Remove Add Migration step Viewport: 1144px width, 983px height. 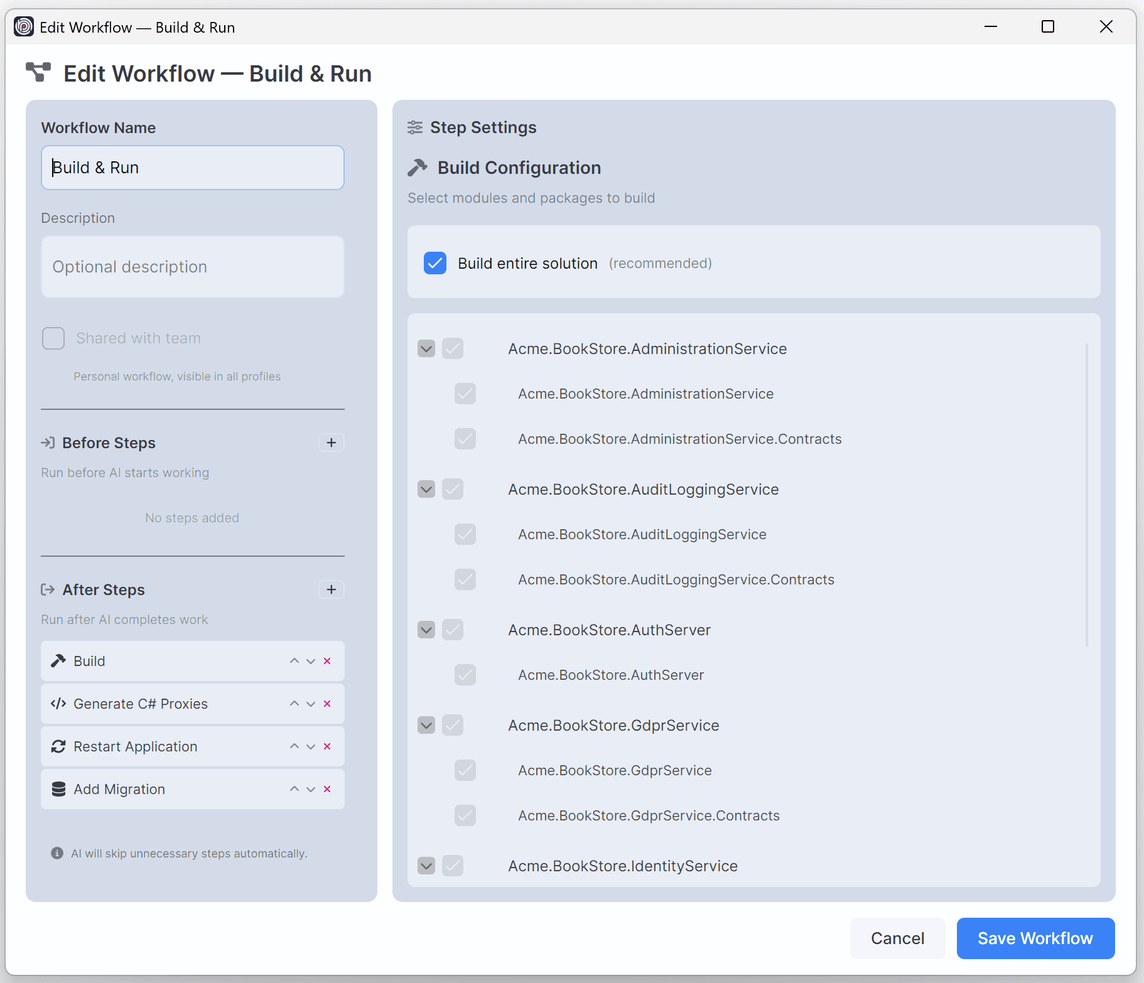click(x=327, y=789)
